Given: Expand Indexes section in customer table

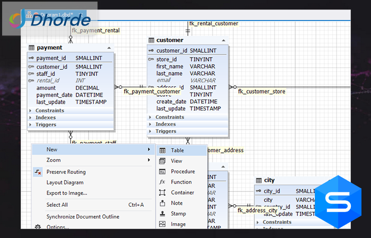Looking at the screenshot, I should [150, 124].
